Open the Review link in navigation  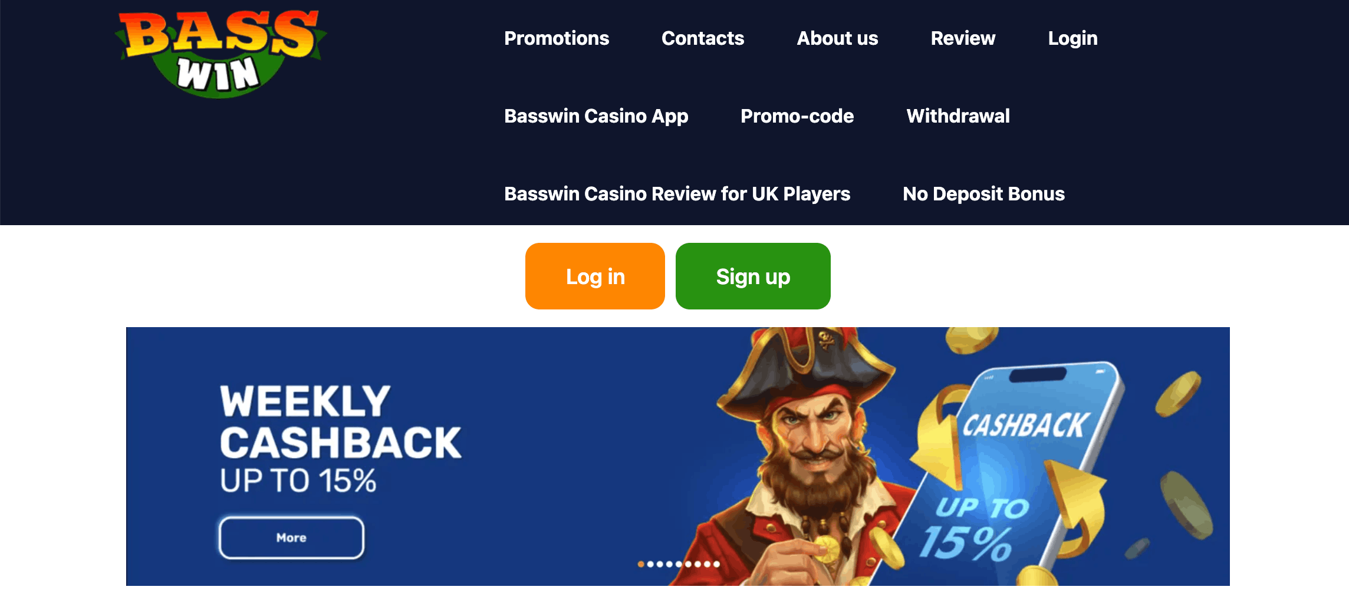pos(963,38)
